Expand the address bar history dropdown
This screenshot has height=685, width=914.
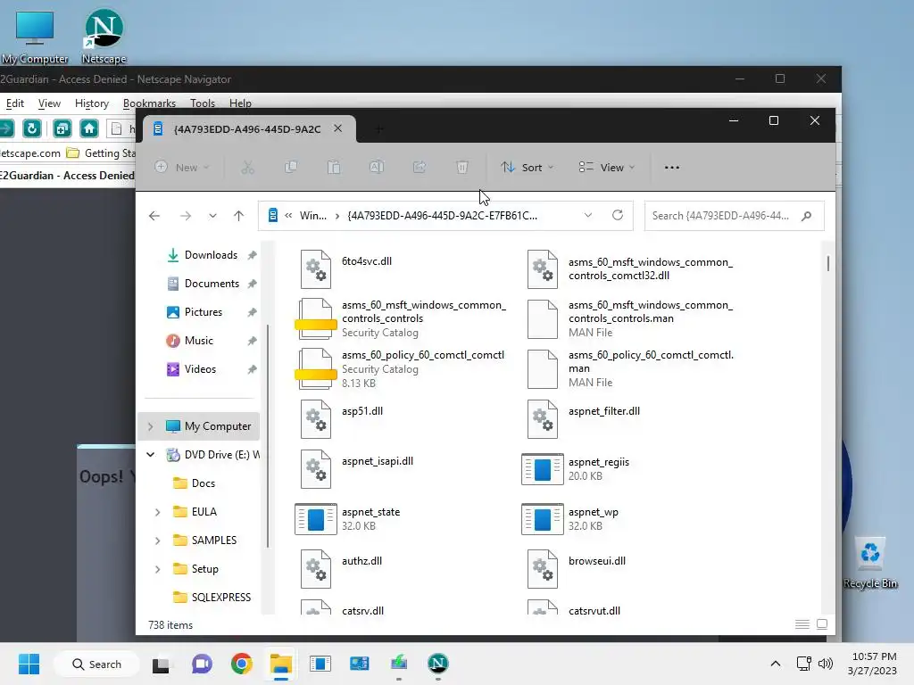[588, 216]
